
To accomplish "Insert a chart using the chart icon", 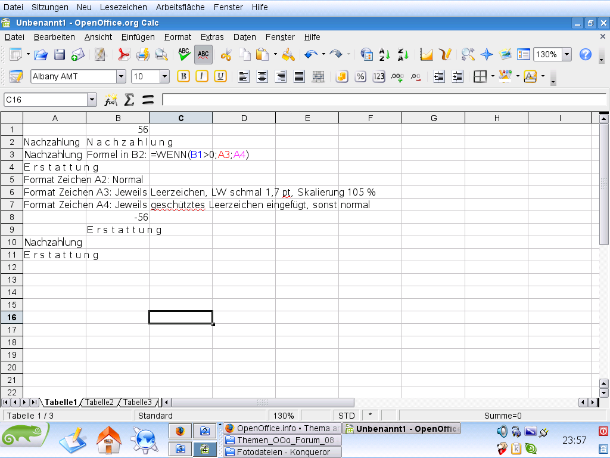I will point(426,55).
